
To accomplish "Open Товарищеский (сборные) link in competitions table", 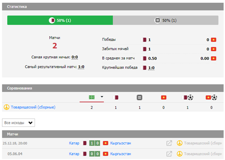I will click(x=33, y=107).
